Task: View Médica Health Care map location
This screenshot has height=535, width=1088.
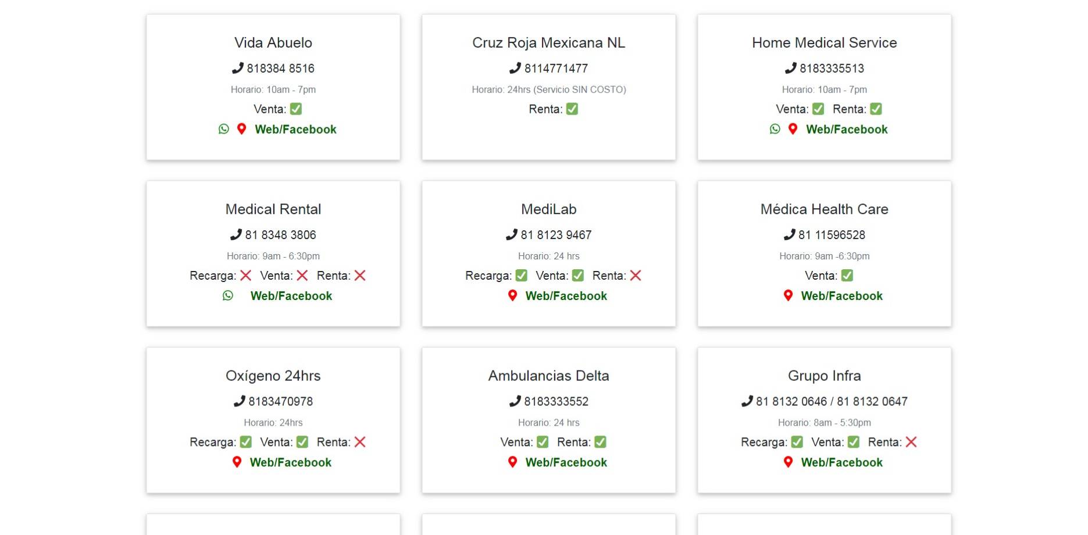Action: [x=788, y=295]
